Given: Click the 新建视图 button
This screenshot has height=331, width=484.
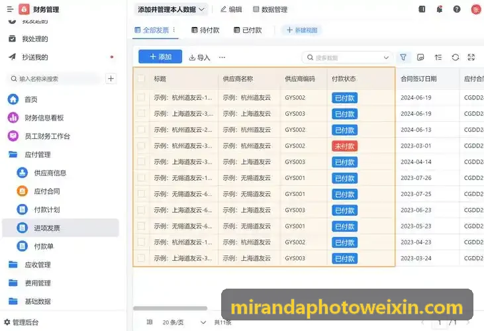Looking at the screenshot, I should [301, 30].
